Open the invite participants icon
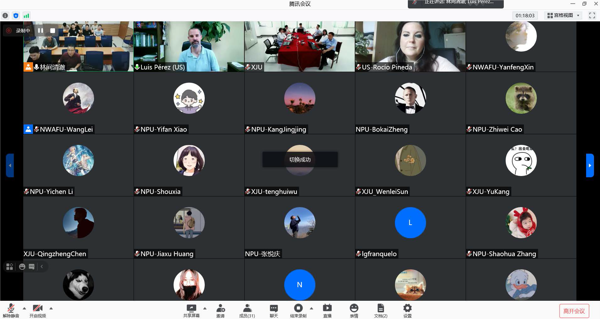 pos(220,311)
